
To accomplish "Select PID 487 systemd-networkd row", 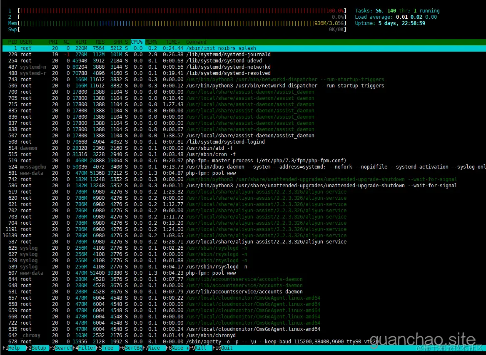I will pyautogui.click(x=244, y=67).
